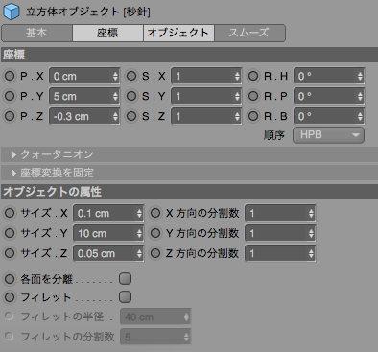Viewport: 378px width, 352px height.
Task: Toggle the R.H keyframe circle
Action: (253, 76)
